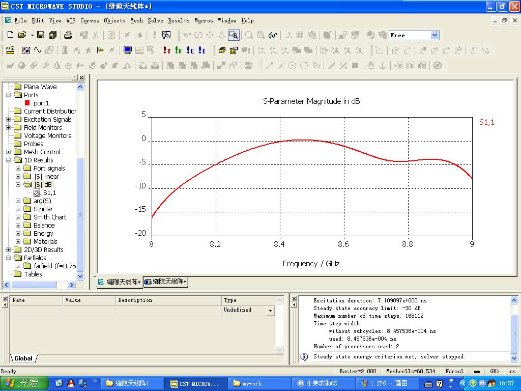Image resolution: width=521 pixels, height=391 pixels.
Task: Expand the Port signals node
Action: (x=18, y=168)
